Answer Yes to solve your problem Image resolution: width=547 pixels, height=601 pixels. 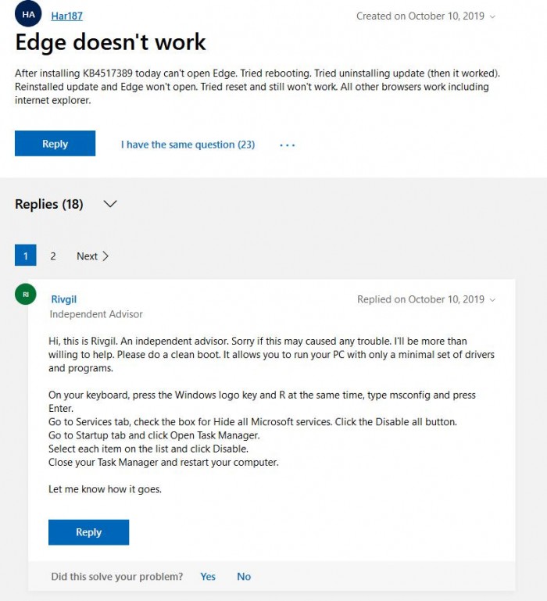click(x=208, y=577)
